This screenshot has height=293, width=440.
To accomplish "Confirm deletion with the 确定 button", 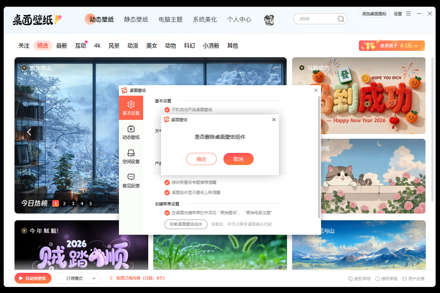I will point(201,159).
